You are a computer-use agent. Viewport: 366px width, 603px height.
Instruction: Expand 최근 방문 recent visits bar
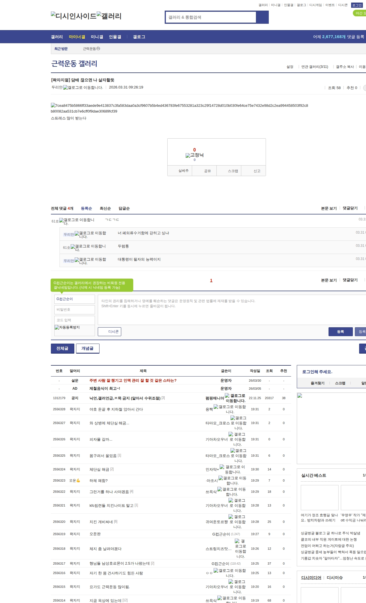(x=61, y=49)
